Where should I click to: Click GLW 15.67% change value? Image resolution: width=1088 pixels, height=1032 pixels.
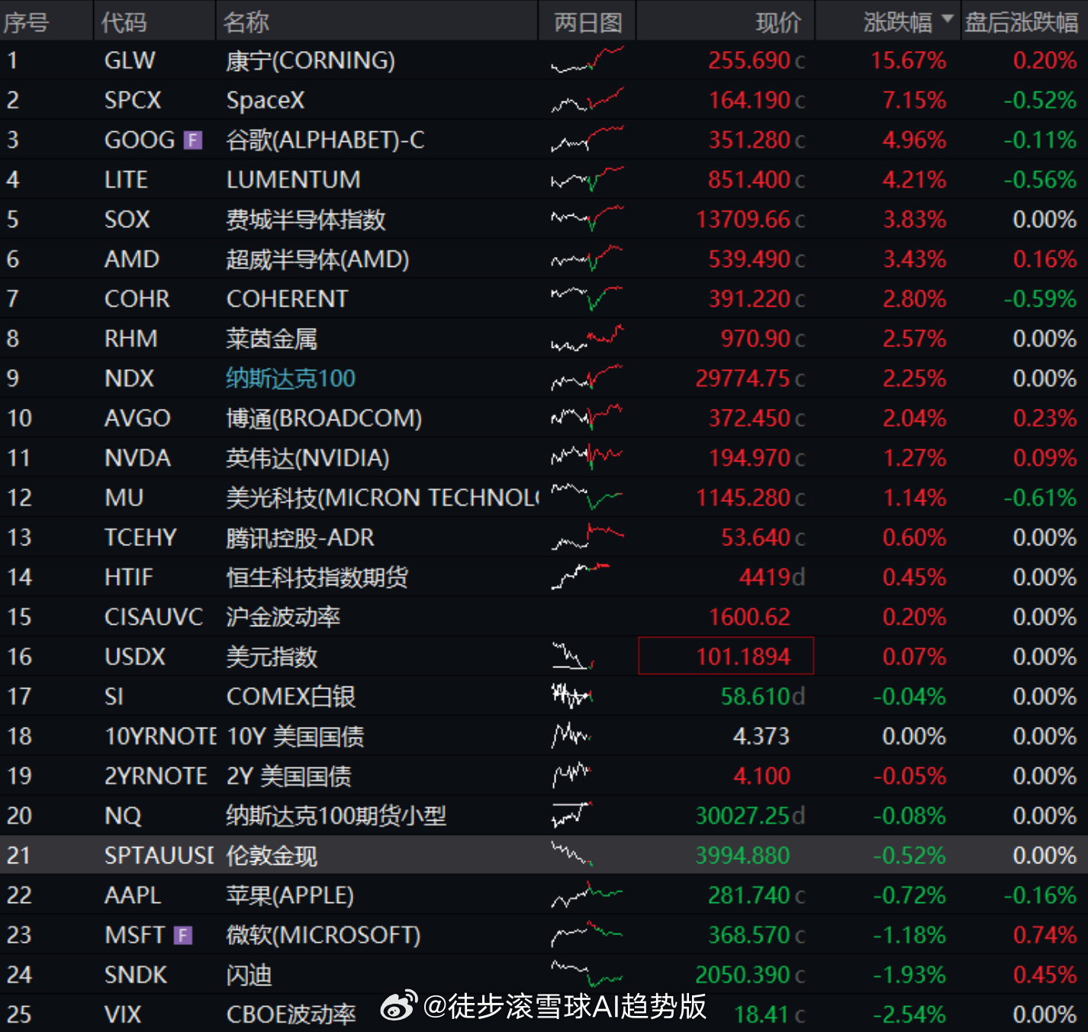pyautogui.click(x=909, y=60)
